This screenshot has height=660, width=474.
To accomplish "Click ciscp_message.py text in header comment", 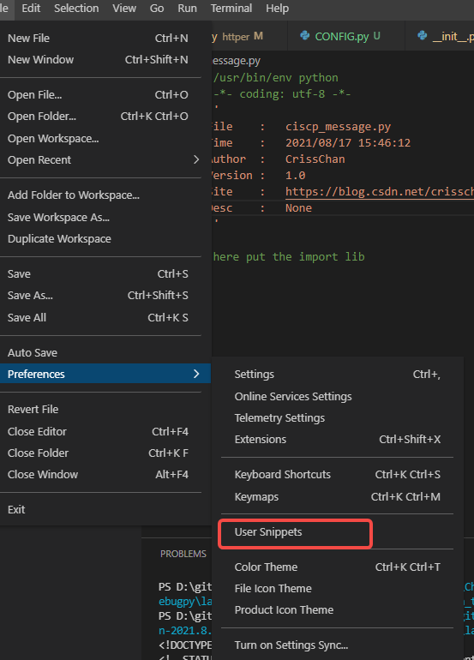I will 338,127.
